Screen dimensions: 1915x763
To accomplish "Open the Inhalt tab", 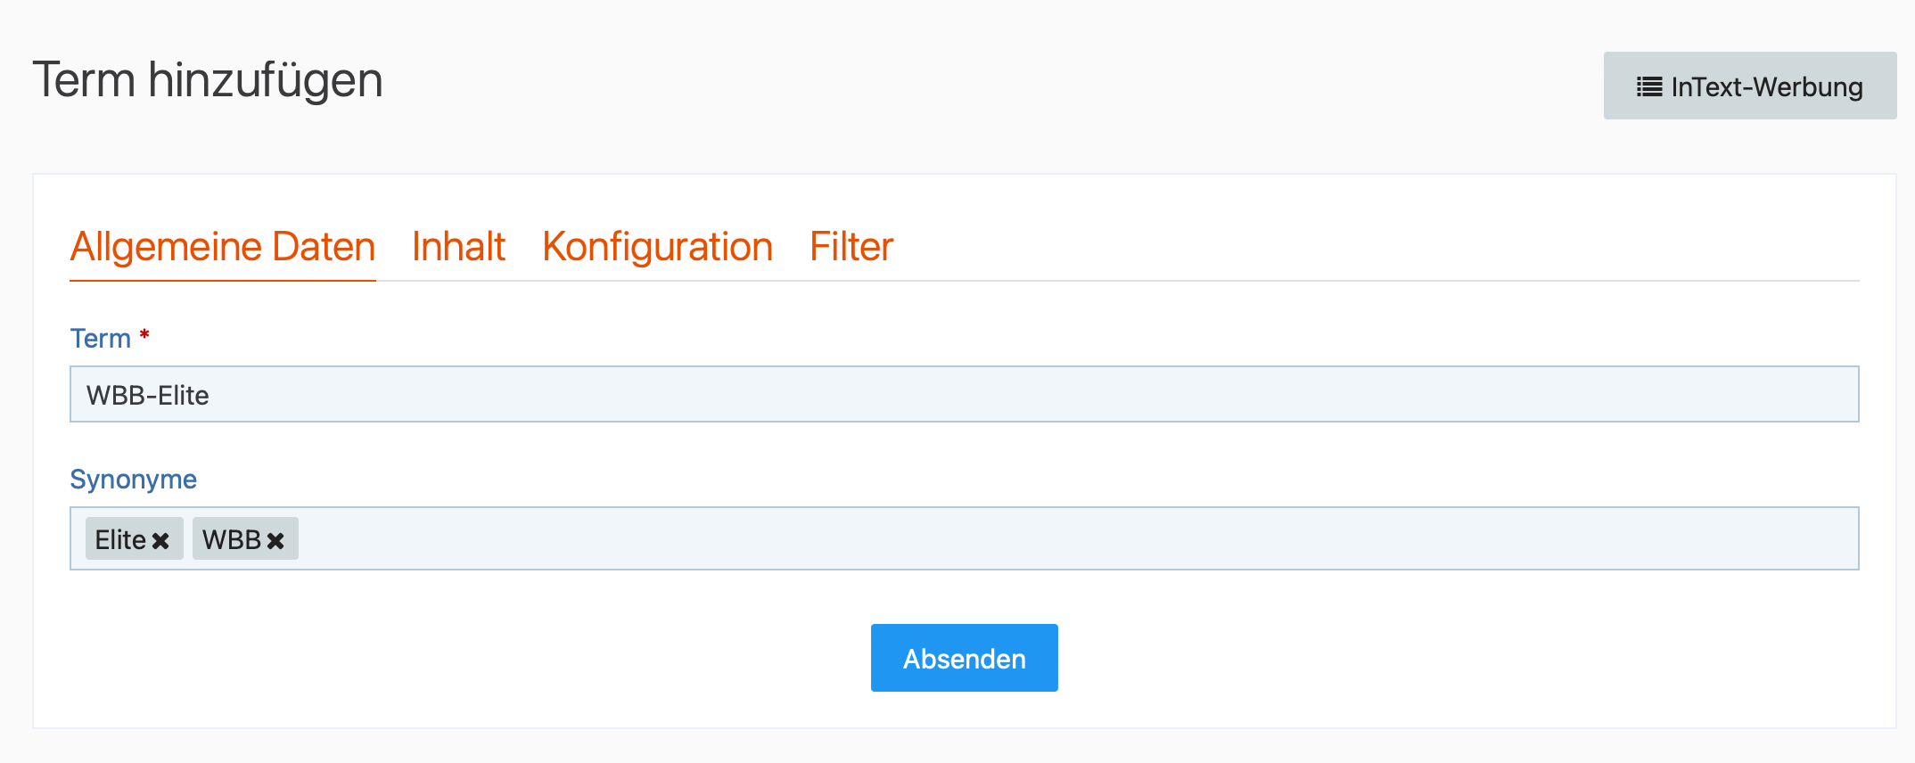I will [x=458, y=247].
